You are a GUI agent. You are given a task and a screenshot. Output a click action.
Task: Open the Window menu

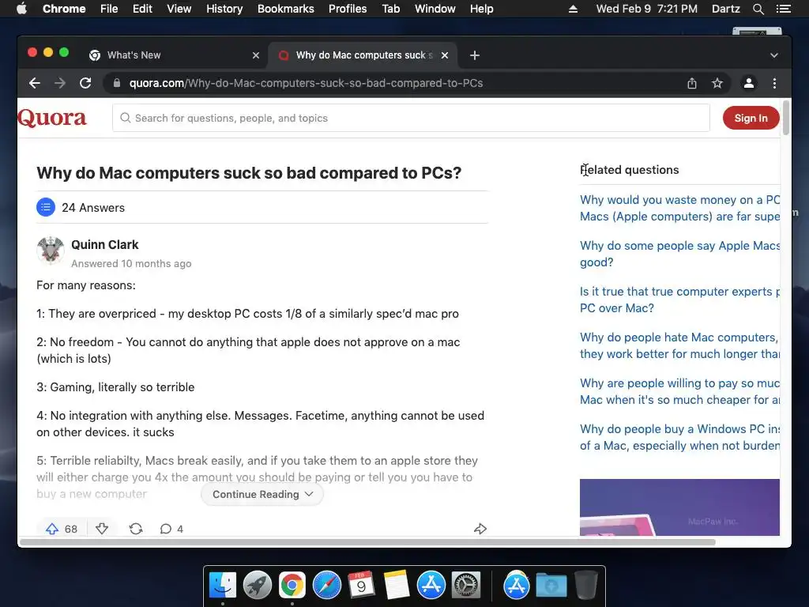[435, 9]
